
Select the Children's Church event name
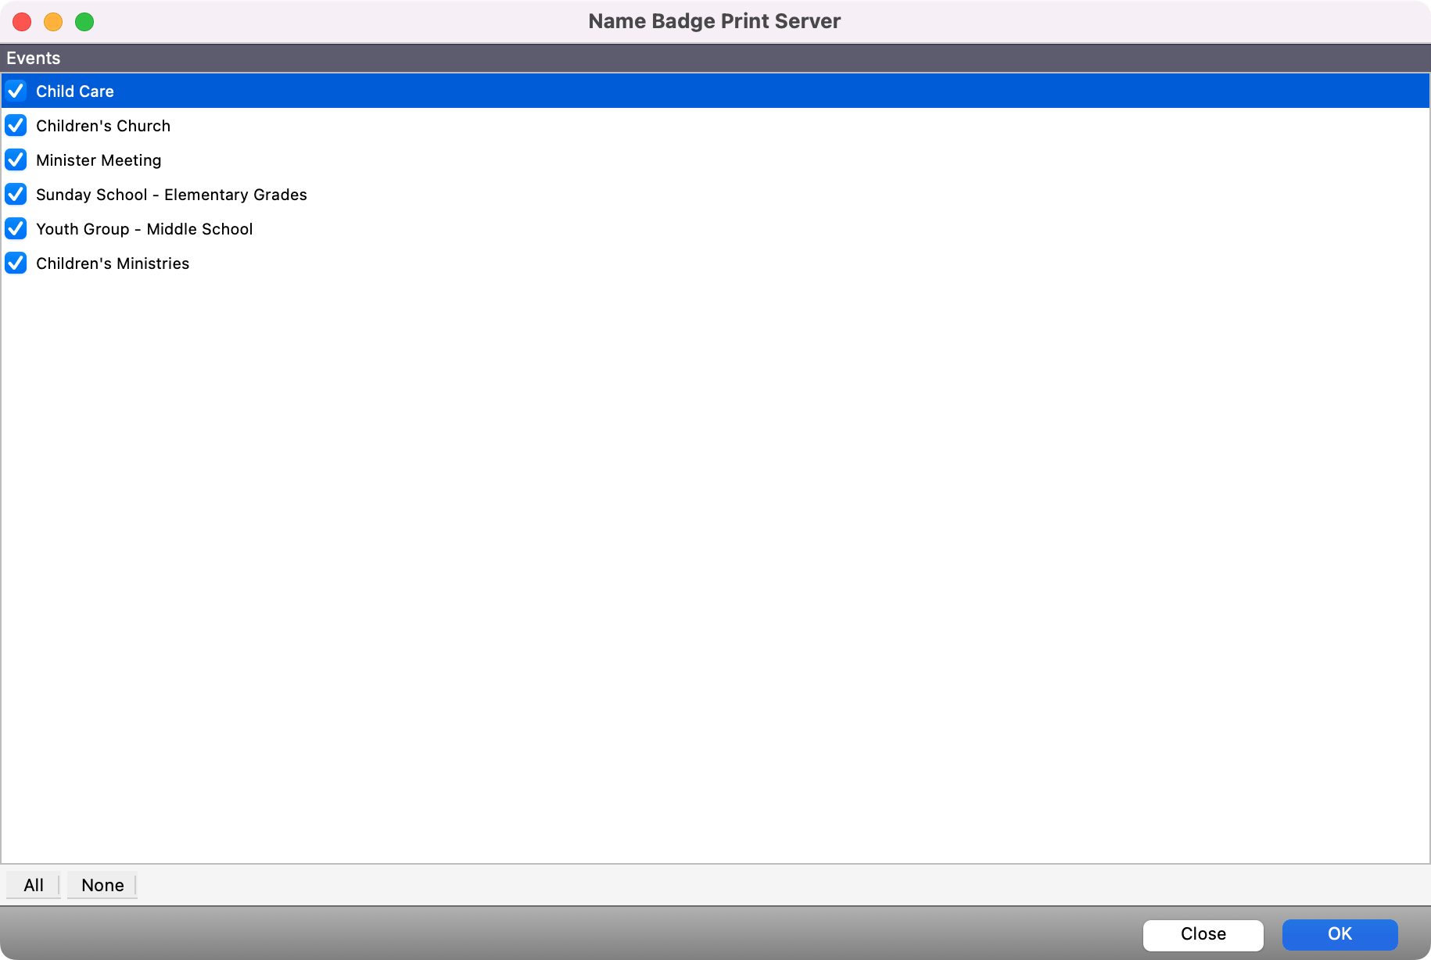[x=103, y=126]
